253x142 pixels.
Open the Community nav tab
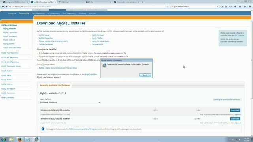[x=24, y=13]
